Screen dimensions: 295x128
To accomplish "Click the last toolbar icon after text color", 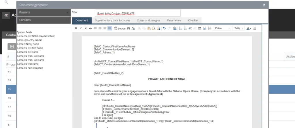I will 254,28.
